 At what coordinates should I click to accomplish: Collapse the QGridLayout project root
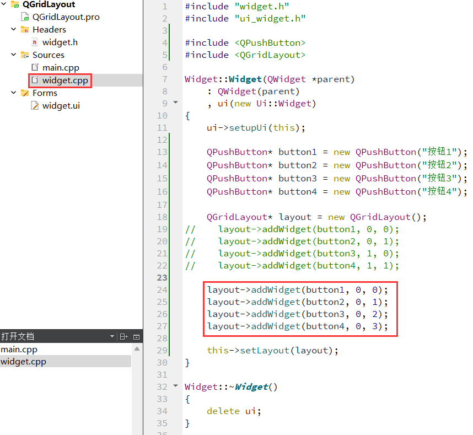4,4
